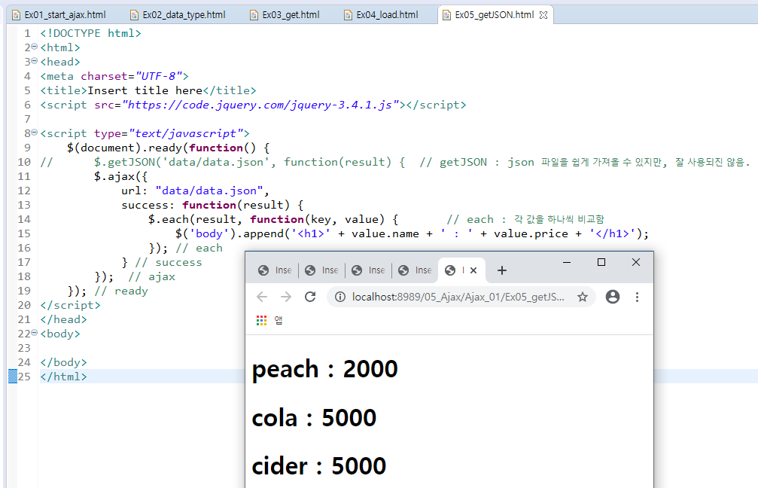Click the 'peach : 2000' heading
This screenshot has width=758, height=488.
(325, 369)
